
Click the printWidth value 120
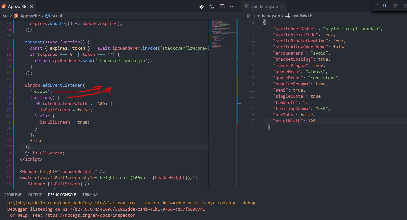point(312,121)
